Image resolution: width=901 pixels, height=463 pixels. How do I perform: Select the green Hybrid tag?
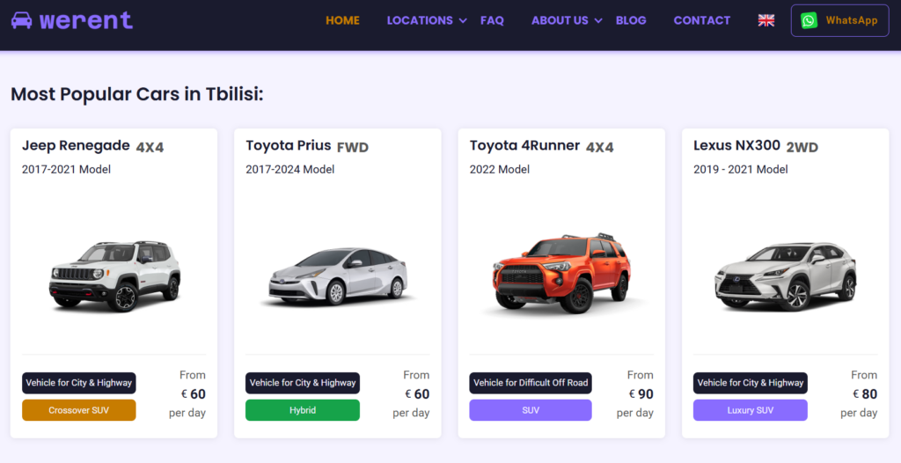(x=303, y=410)
